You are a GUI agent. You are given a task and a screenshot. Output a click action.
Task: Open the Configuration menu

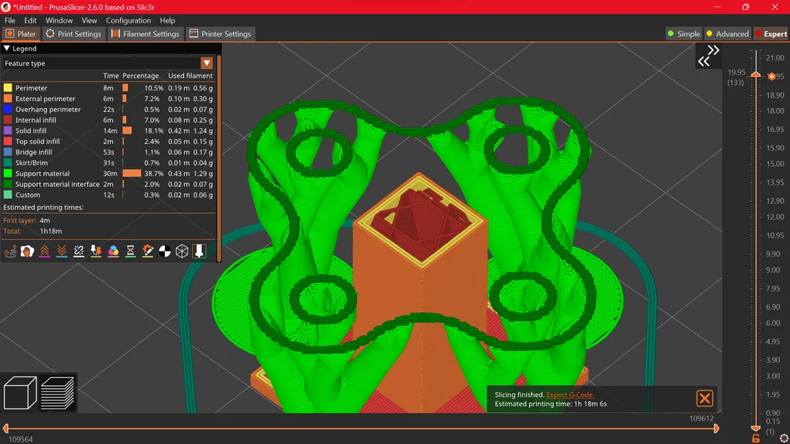click(x=128, y=21)
